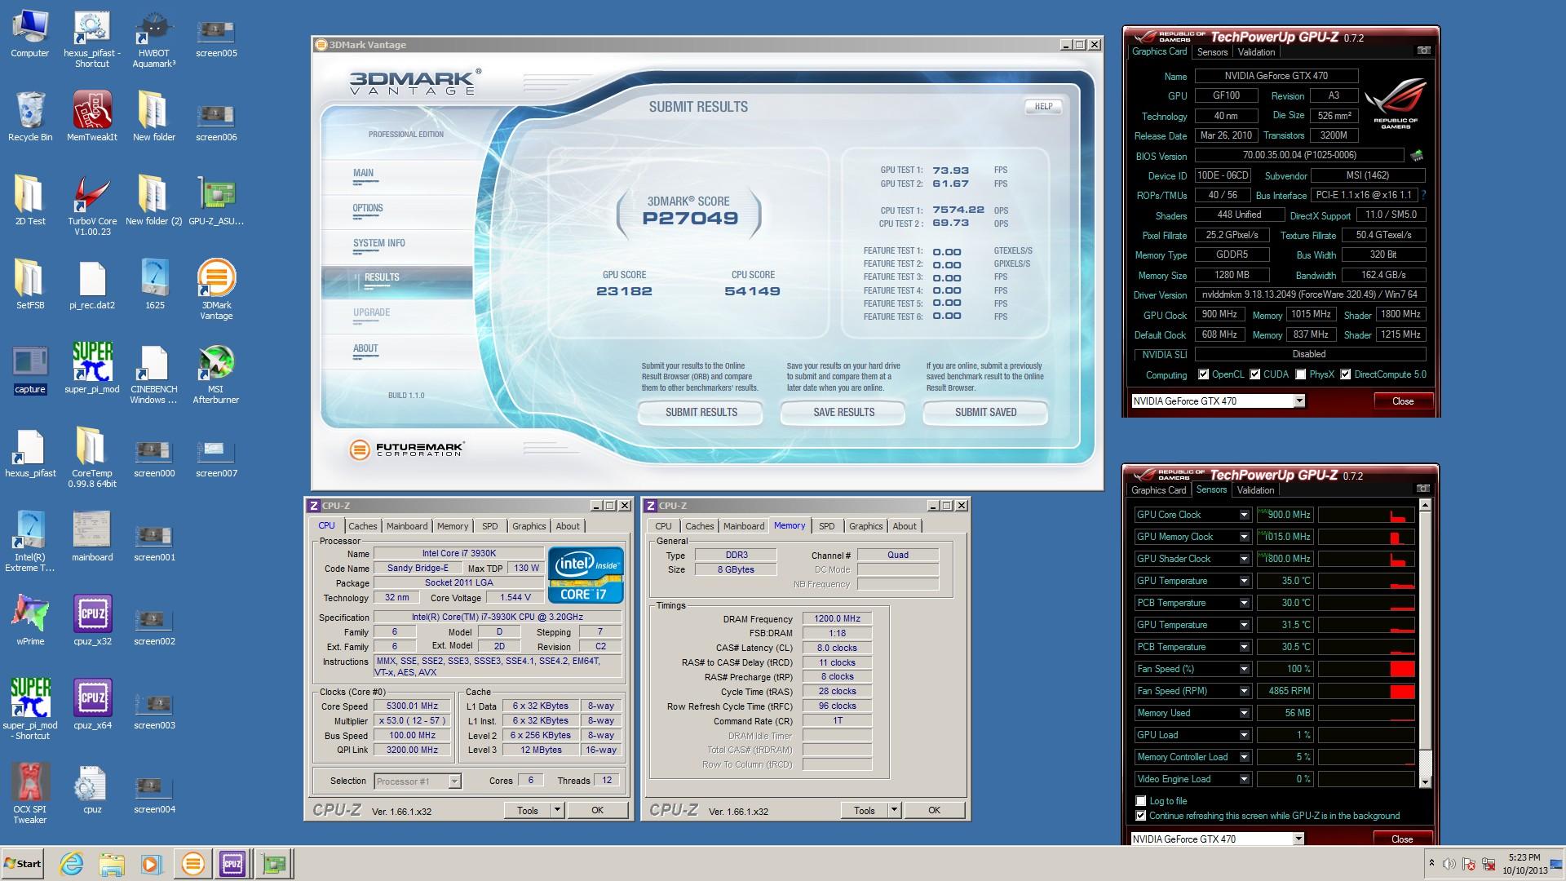Open the GPU-Z_ASU... desktop icon
Image resolution: width=1566 pixels, height=881 pixels.
click(216, 200)
